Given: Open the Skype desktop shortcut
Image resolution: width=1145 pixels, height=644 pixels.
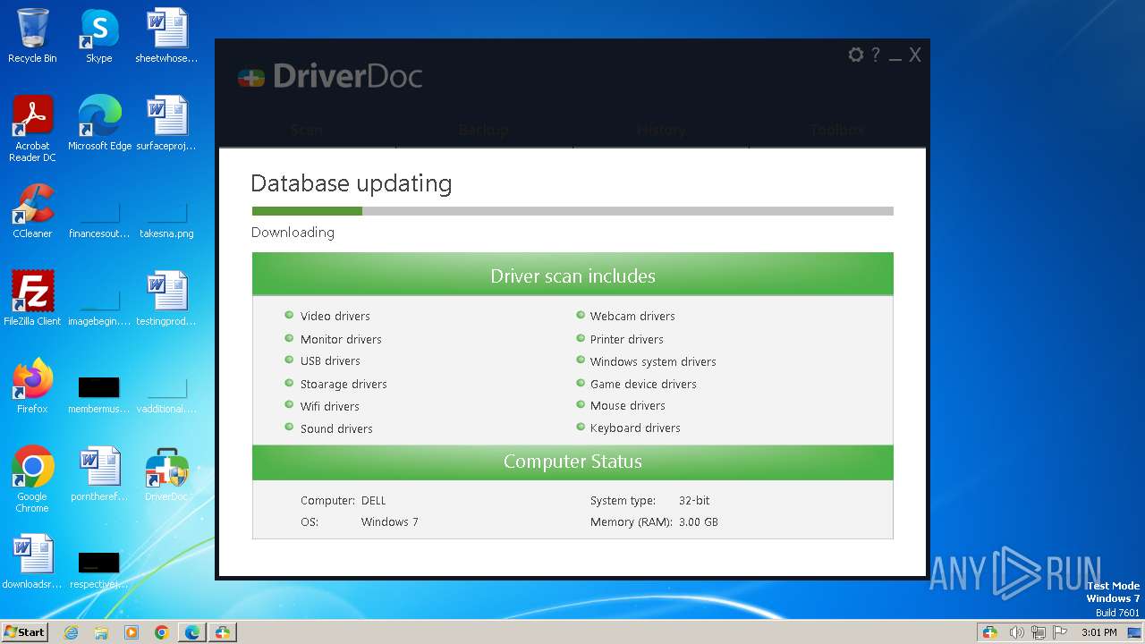Looking at the screenshot, I should pos(98,36).
